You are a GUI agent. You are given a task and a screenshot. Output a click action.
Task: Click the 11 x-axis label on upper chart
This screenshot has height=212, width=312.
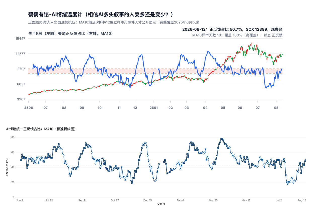pos(119,108)
